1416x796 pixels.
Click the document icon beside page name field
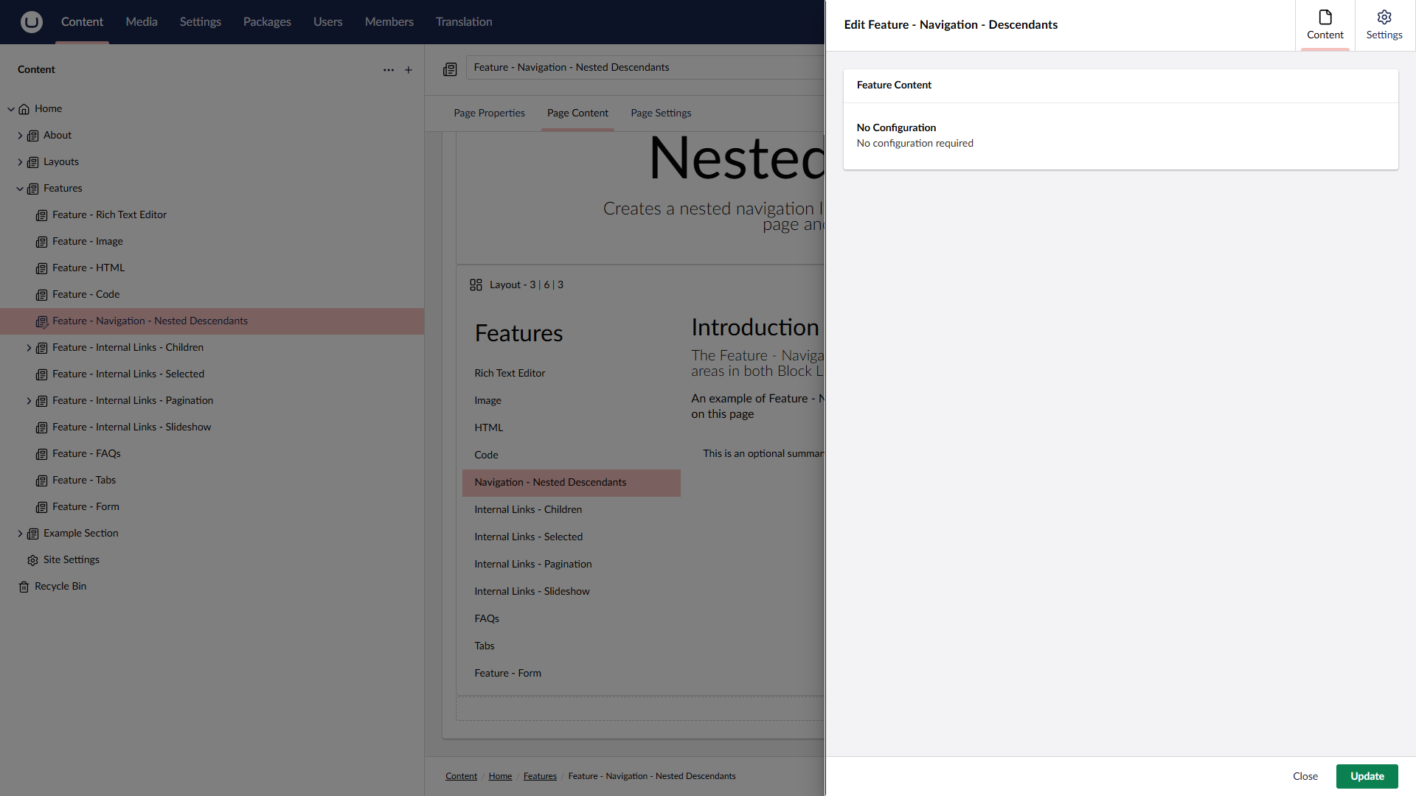point(450,69)
